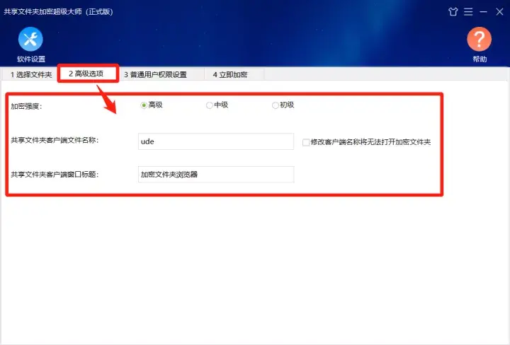Viewport: 510px width, 345px height.
Task: Open 软件设置 software settings icon
Action: pyautogui.click(x=30, y=40)
